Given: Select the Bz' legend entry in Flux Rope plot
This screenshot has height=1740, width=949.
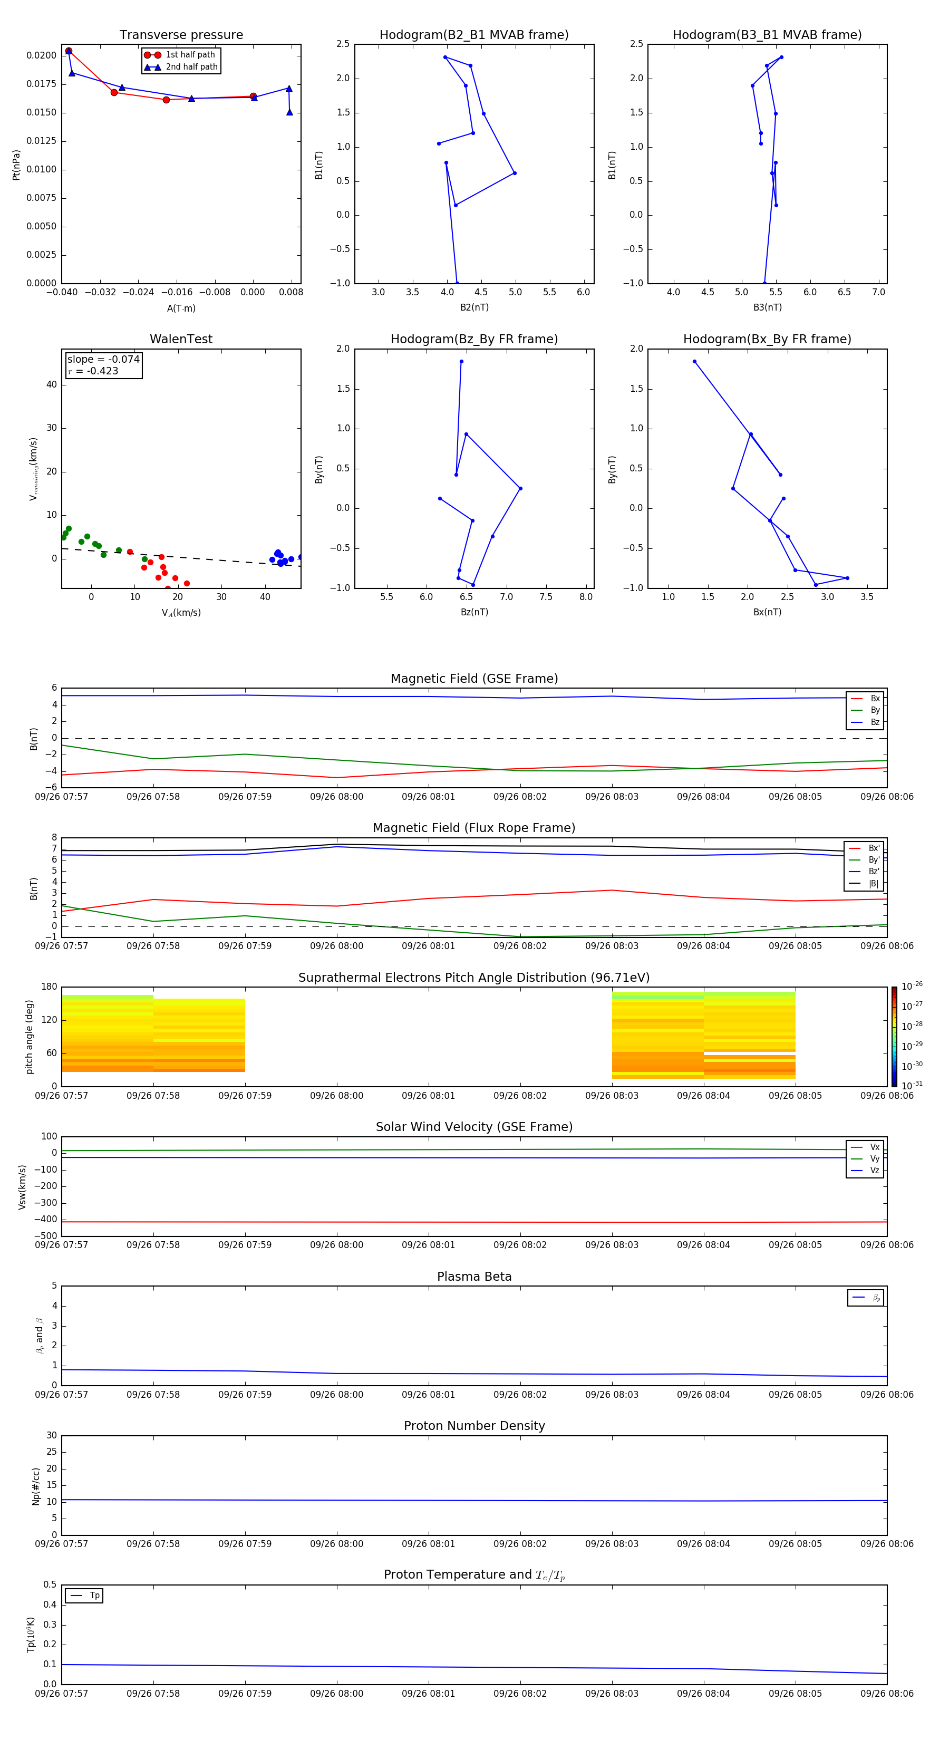Looking at the screenshot, I should pyautogui.click(x=865, y=872).
